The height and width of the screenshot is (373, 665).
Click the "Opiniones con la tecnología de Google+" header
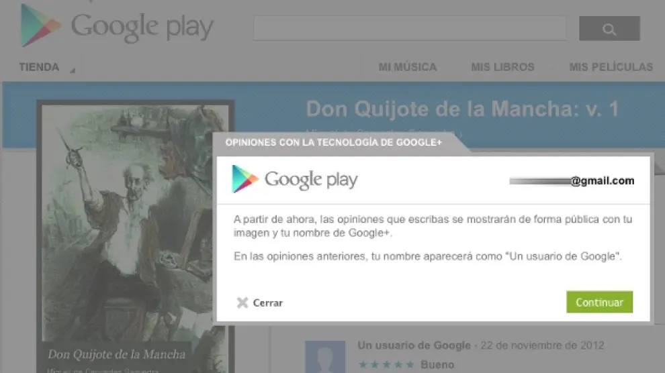pyautogui.click(x=333, y=143)
